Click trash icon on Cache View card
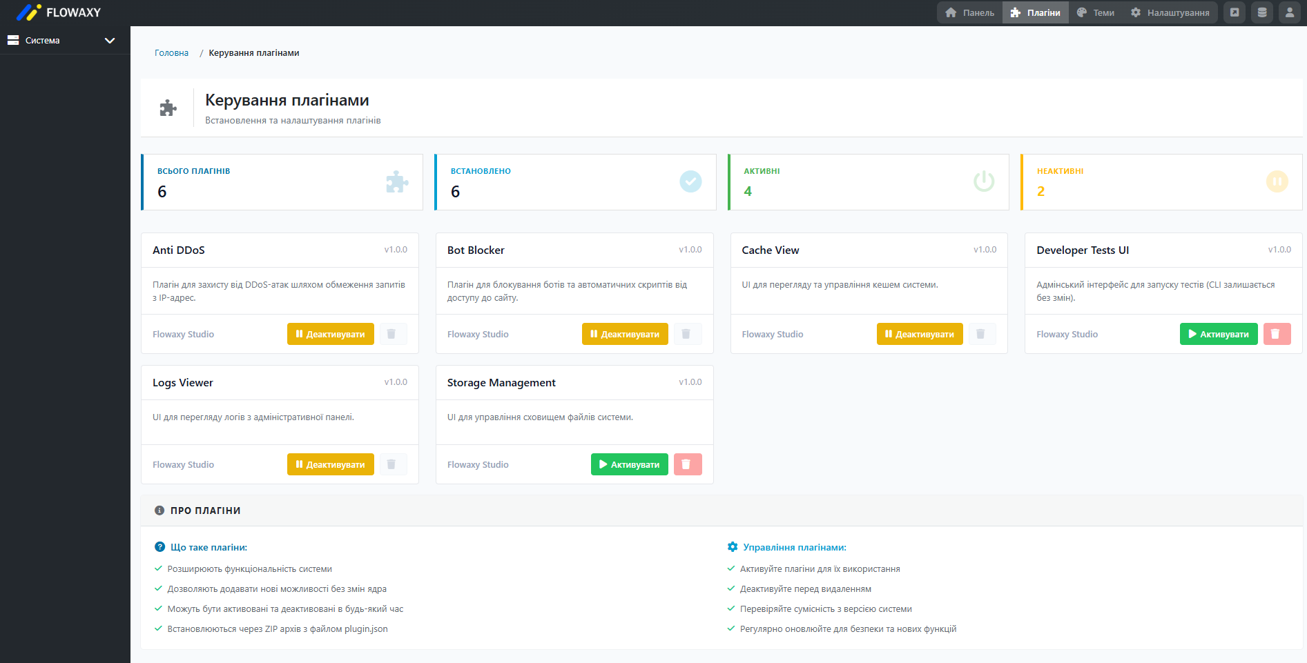The image size is (1307, 663). [981, 334]
